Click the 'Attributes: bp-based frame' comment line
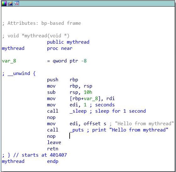The width and height of the screenshot is (176, 172). (41, 23)
